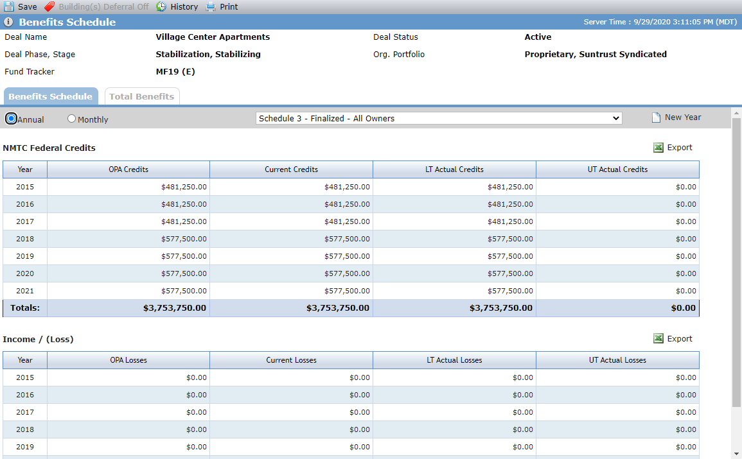This screenshot has height=459, width=742.
Task: Click the vertical scrollbar thumb
Action: coord(736,263)
